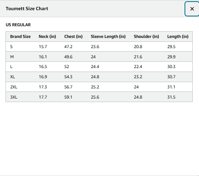Select the XL size row label
This screenshot has height=176, width=199.
click(x=13, y=77)
